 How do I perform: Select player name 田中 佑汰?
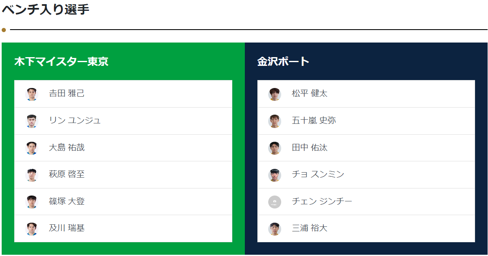point(310,148)
